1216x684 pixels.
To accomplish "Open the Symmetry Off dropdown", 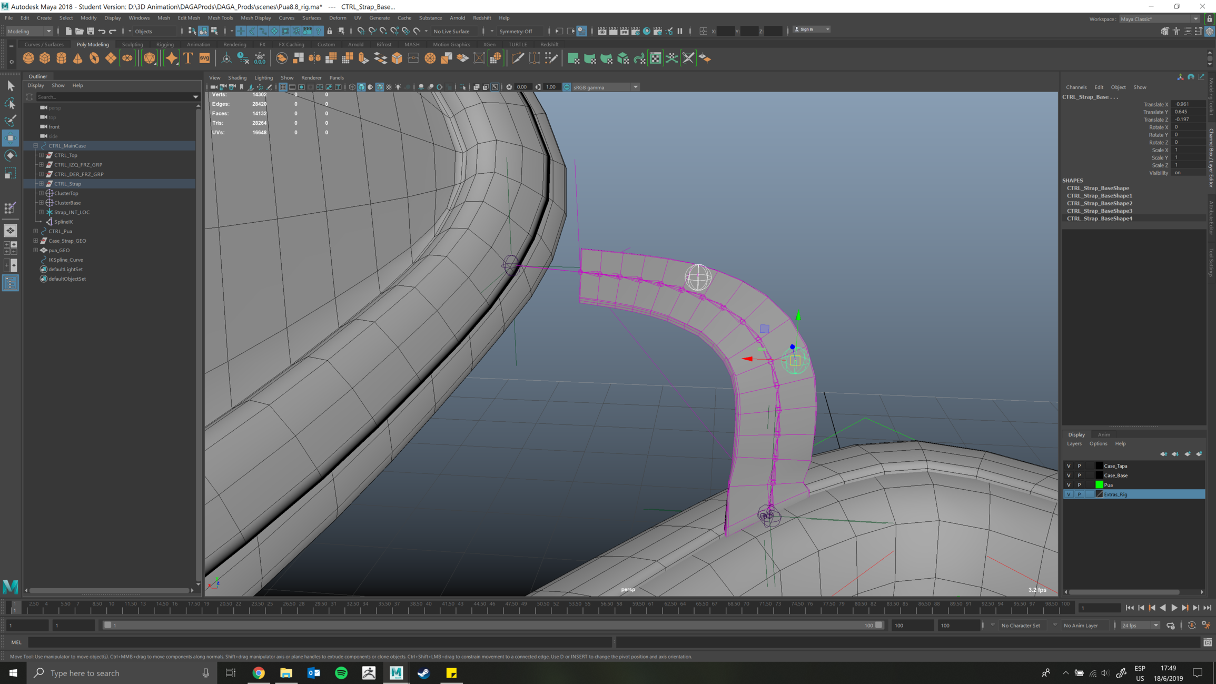I will click(x=520, y=31).
